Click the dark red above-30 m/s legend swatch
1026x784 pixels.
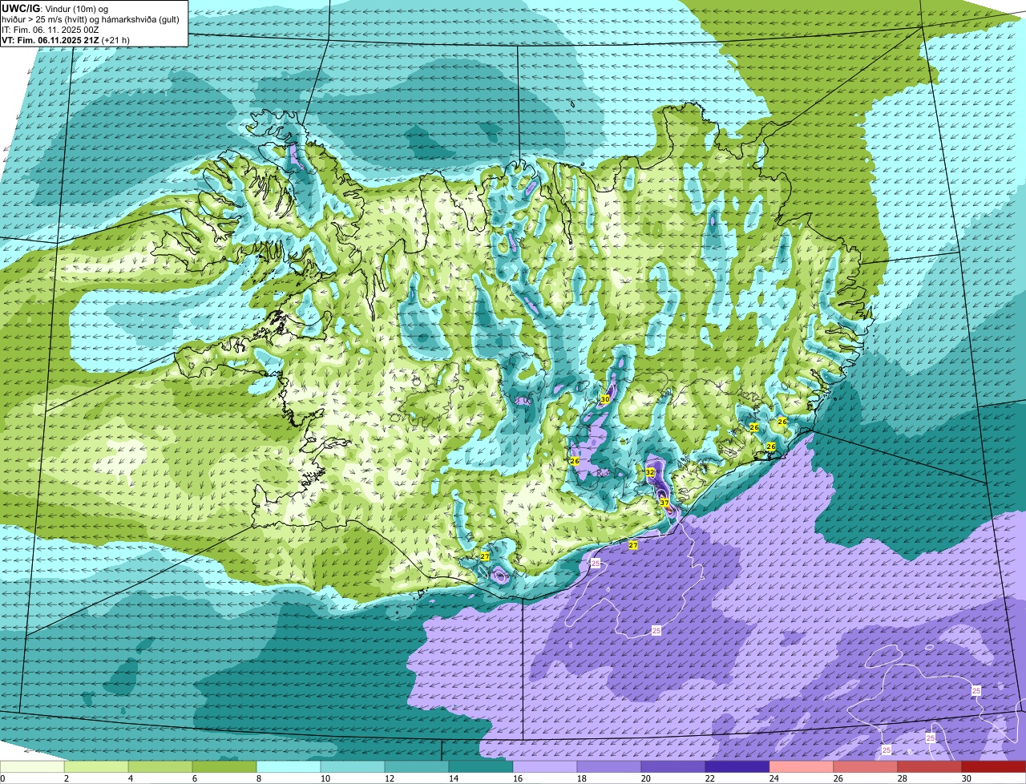[x=994, y=766]
